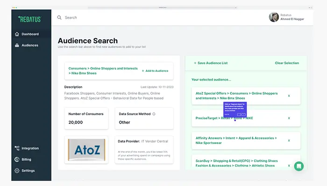Click the Data Source Method info icon

(154, 114)
